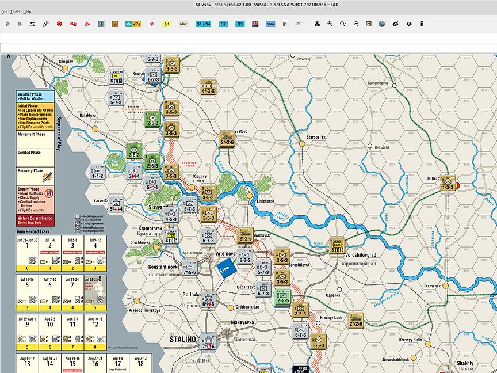Click the Victory Determination box
This screenshot has height=373, width=497.
click(x=35, y=220)
